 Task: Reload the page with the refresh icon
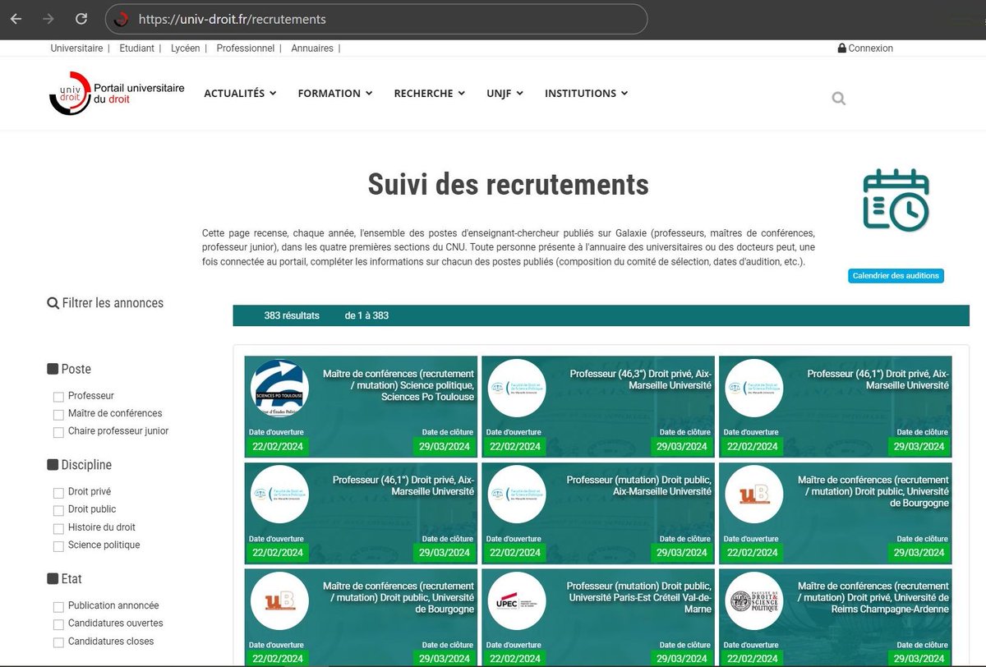pos(81,18)
